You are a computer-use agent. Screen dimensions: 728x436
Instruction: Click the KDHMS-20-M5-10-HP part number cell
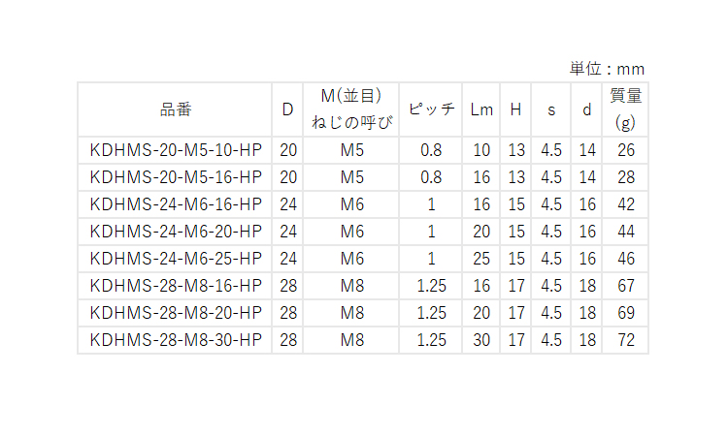176,150
